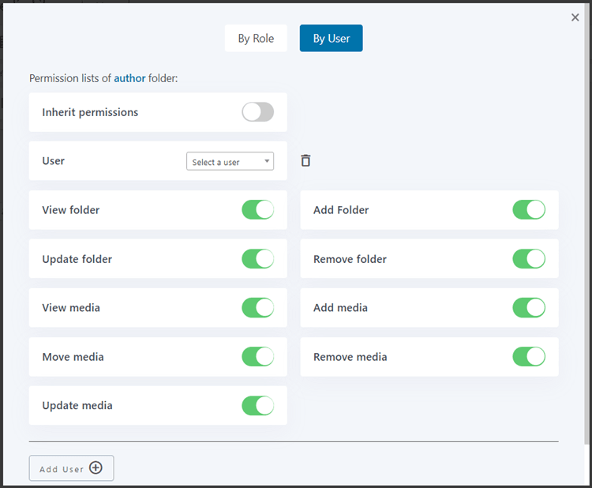The width and height of the screenshot is (592, 488).
Task: Disable the Move media toggle
Action: pos(257,357)
